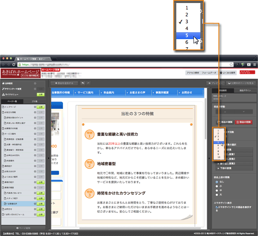
Task: Click the 部品を追加する button
Action: 64,83
